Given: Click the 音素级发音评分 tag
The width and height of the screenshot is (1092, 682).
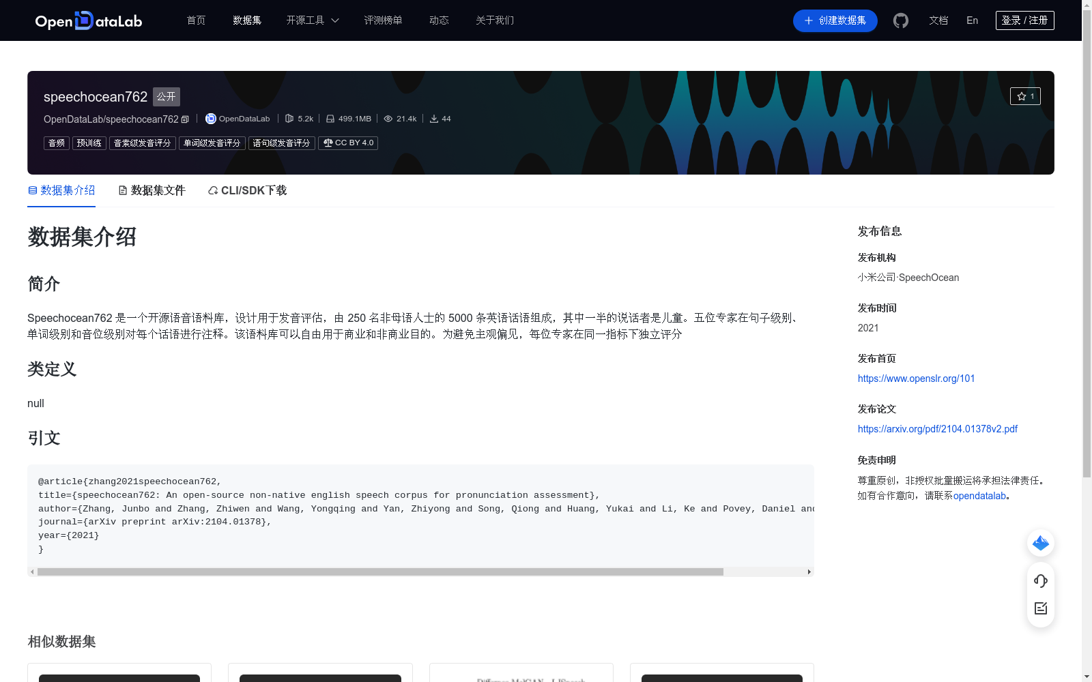Looking at the screenshot, I should 143,143.
